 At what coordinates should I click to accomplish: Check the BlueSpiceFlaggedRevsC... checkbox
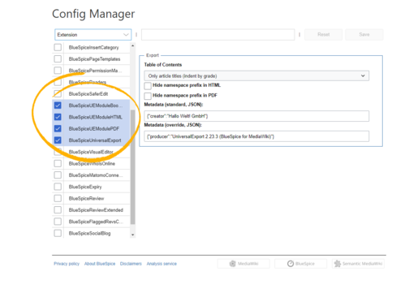58,222
